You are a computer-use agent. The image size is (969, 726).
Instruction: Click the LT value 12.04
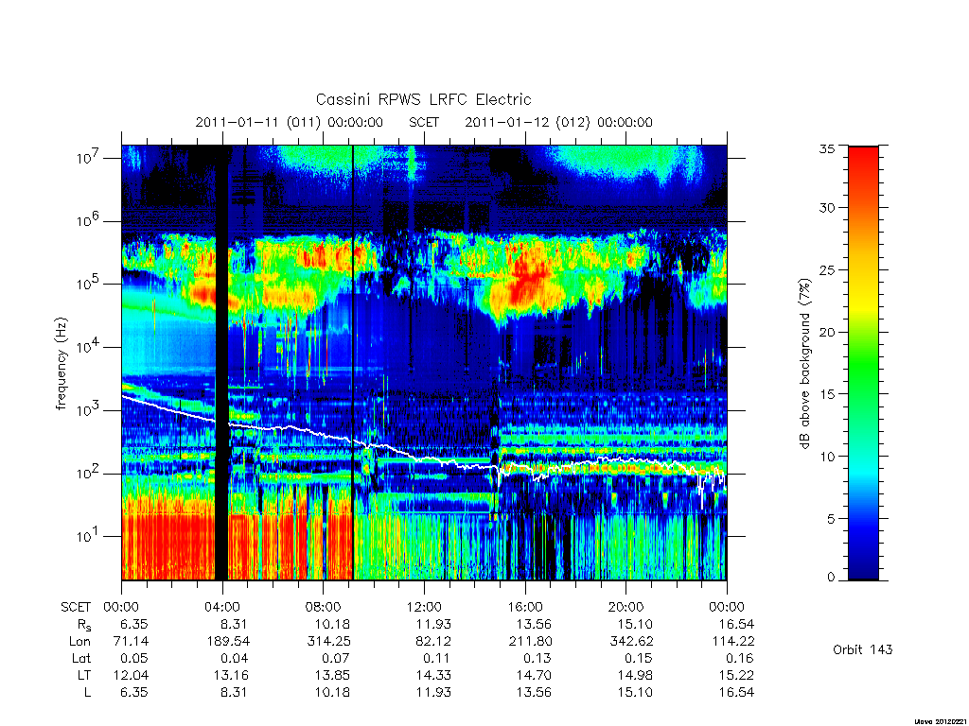click(131, 675)
